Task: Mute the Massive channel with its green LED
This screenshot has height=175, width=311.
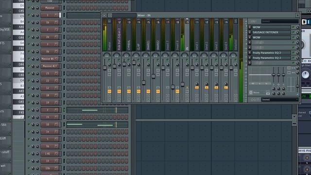Action: (29, 8)
